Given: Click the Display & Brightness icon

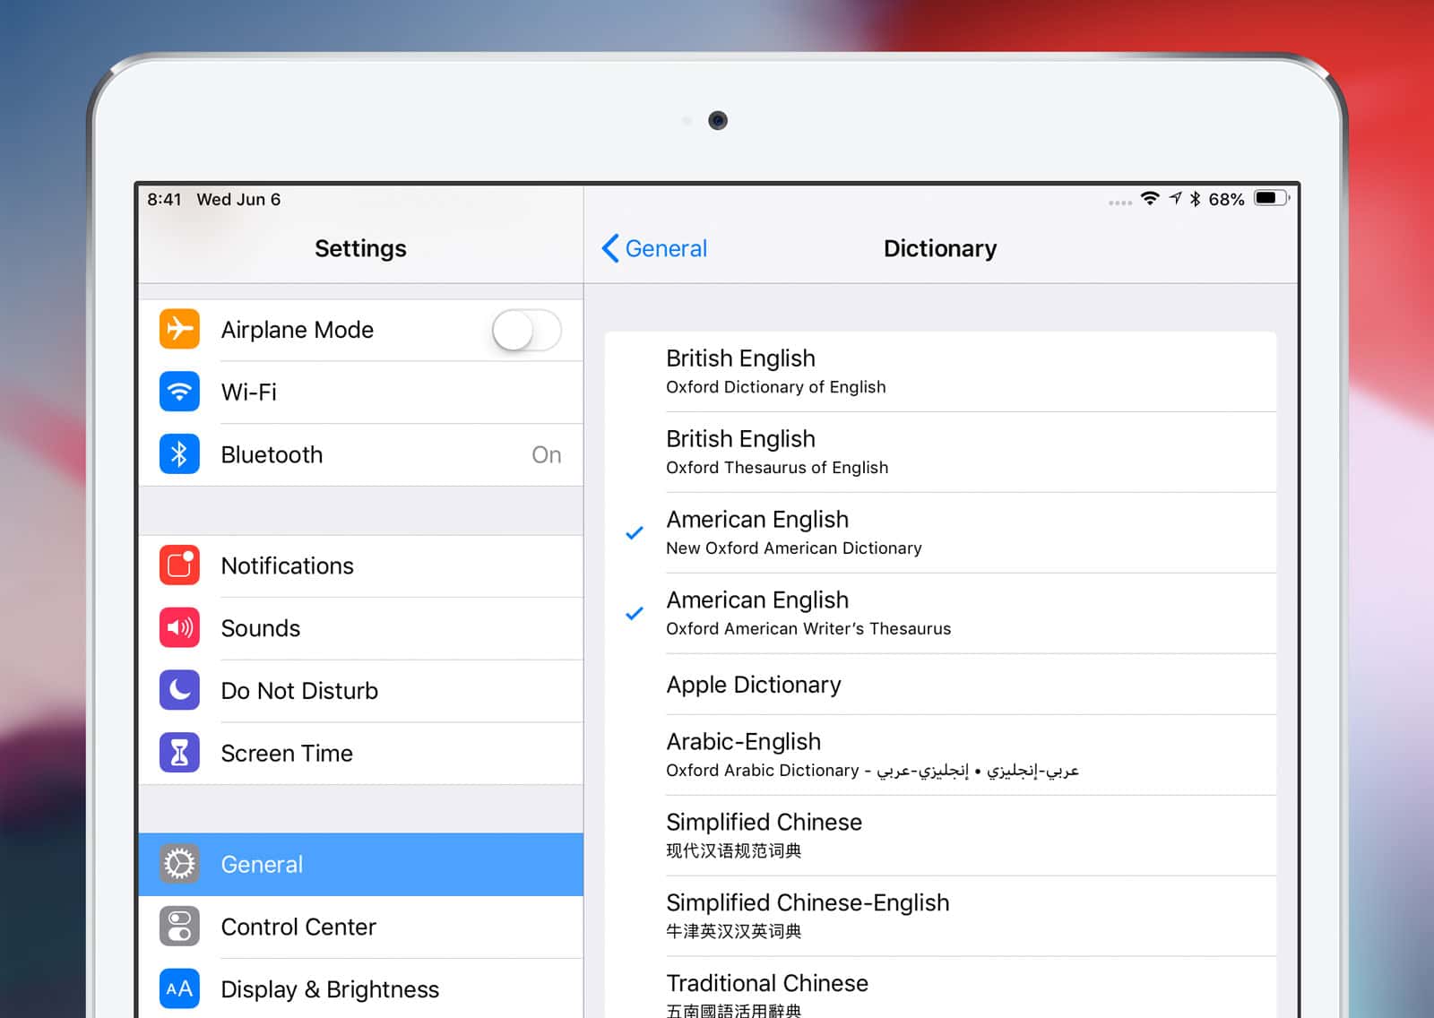Looking at the screenshot, I should tap(178, 988).
